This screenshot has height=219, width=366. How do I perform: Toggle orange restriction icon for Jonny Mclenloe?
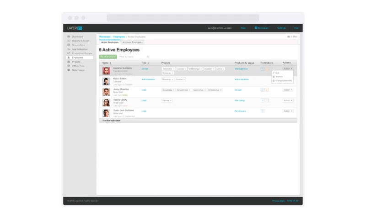267,90
